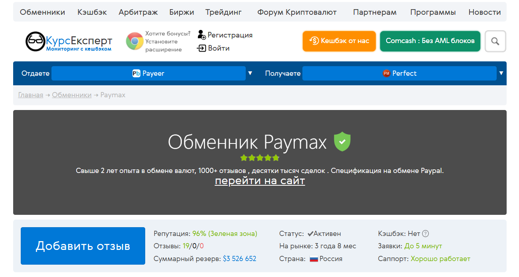Click the arrow next to Payeer selector
The height and width of the screenshot is (277, 519).
click(250, 73)
